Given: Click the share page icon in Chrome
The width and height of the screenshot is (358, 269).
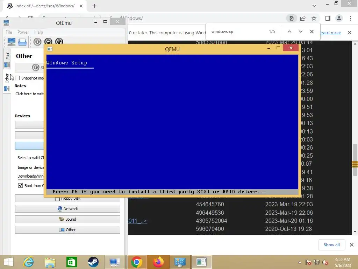Looking at the screenshot, I should [303, 18].
